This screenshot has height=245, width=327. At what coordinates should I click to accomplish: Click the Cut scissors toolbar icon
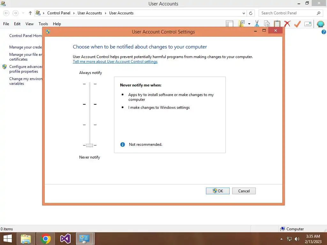point(257,24)
